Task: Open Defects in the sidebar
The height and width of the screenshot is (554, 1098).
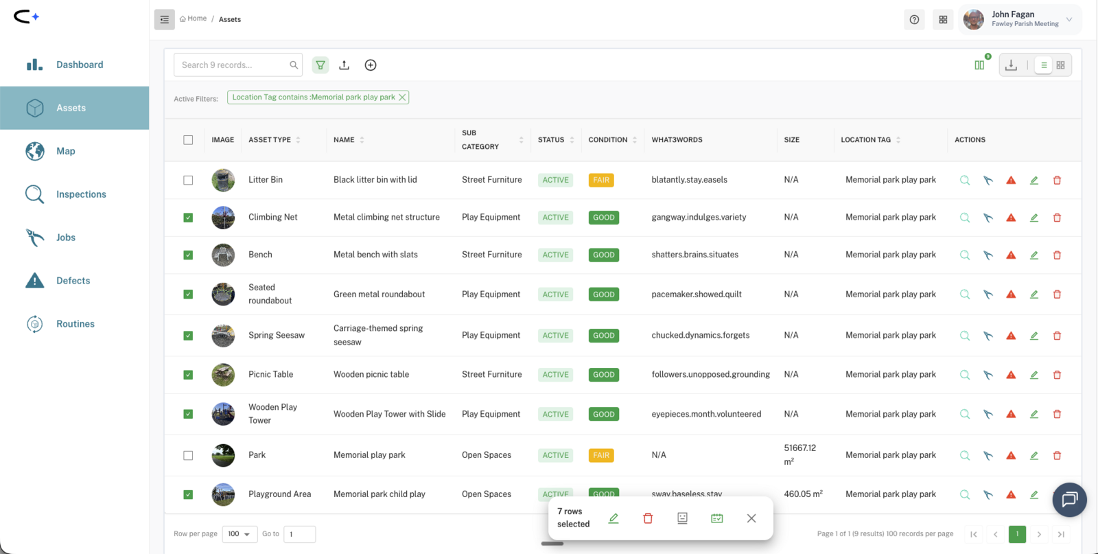Action: [74, 281]
